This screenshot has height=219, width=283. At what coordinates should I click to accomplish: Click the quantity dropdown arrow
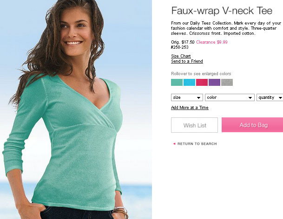[x=280, y=98]
